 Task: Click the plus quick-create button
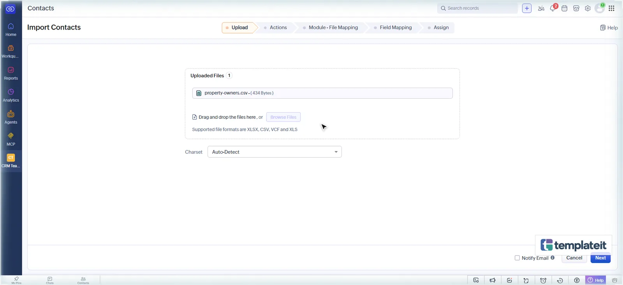527,8
